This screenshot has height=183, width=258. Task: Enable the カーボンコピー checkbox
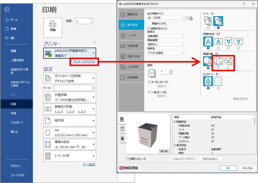point(149,82)
